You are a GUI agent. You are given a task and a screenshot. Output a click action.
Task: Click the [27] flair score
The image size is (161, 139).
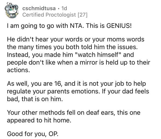pyautogui.click(x=83, y=15)
